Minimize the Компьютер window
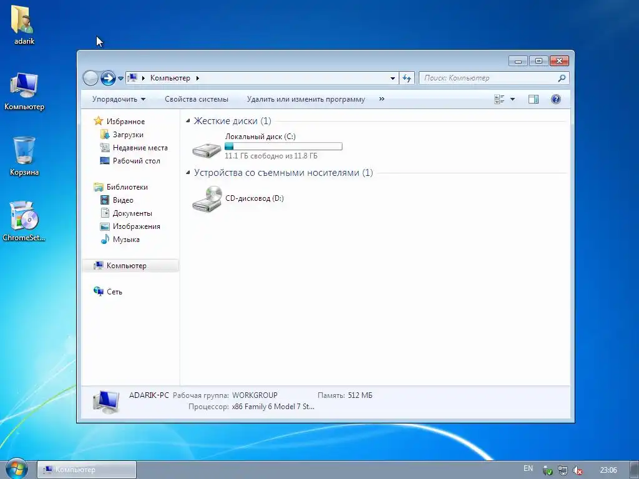The image size is (639, 479). click(519, 61)
